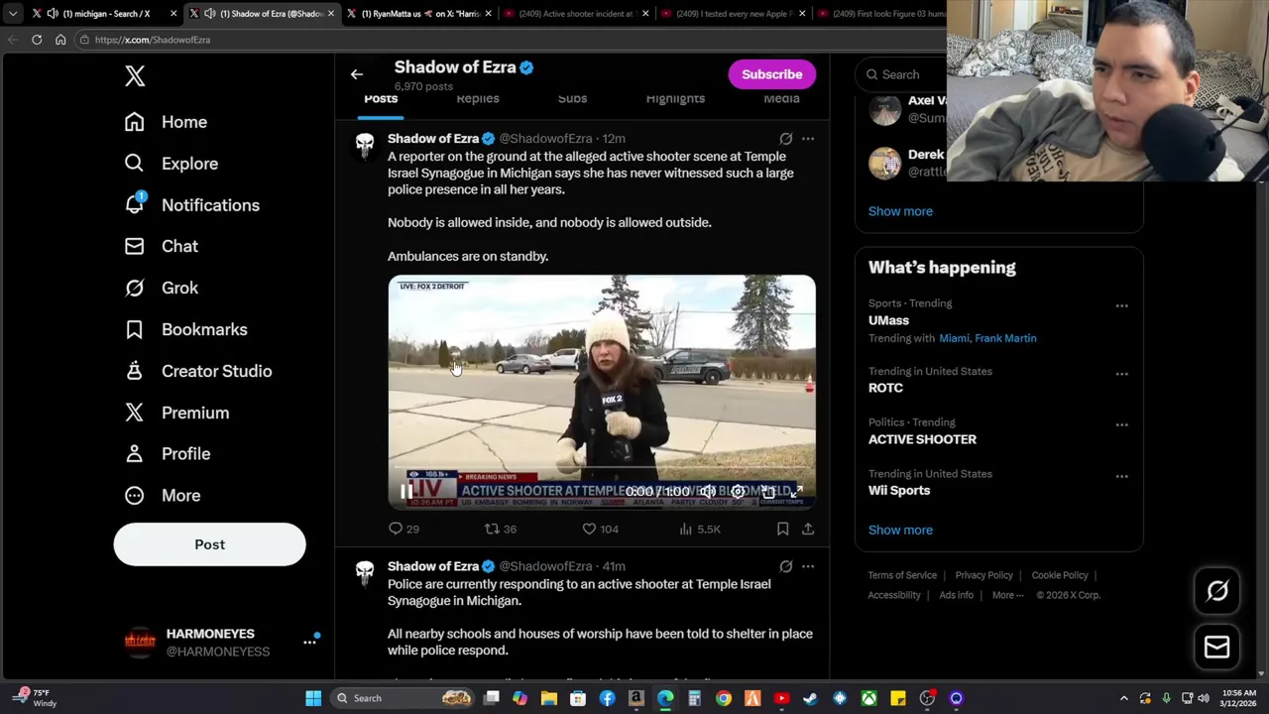Open Creator Studio from the sidebar
The image size is (1269, 714).
click(197, 371)
